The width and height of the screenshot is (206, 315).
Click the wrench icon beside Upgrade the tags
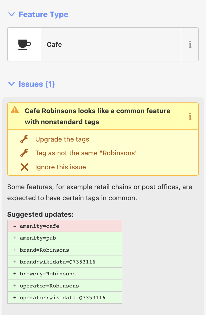pyautogui.click(x=24, y=139)
